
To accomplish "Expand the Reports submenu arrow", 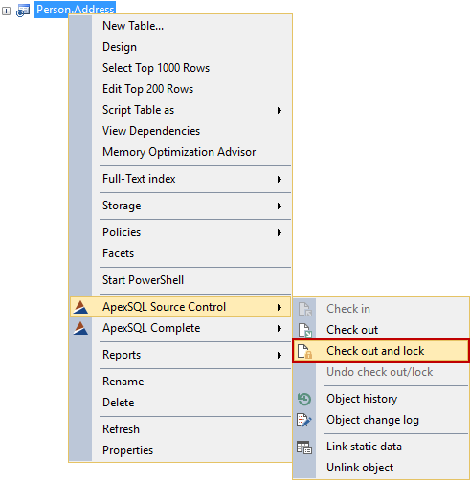I will click(x=280, y=355).
